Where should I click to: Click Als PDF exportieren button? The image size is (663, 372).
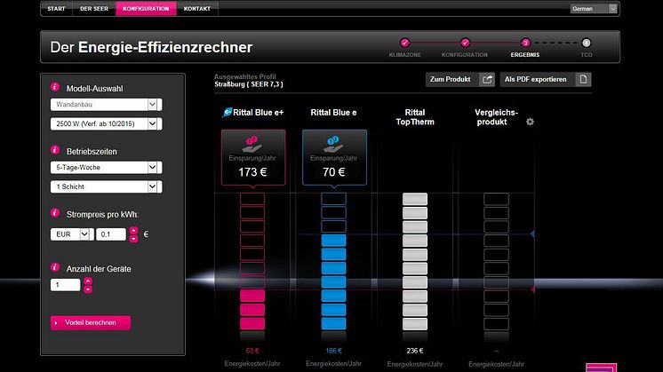click(x=546, y=79)
